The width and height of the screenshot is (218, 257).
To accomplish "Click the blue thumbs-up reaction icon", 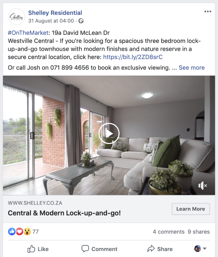I will [x=12, y=232].
